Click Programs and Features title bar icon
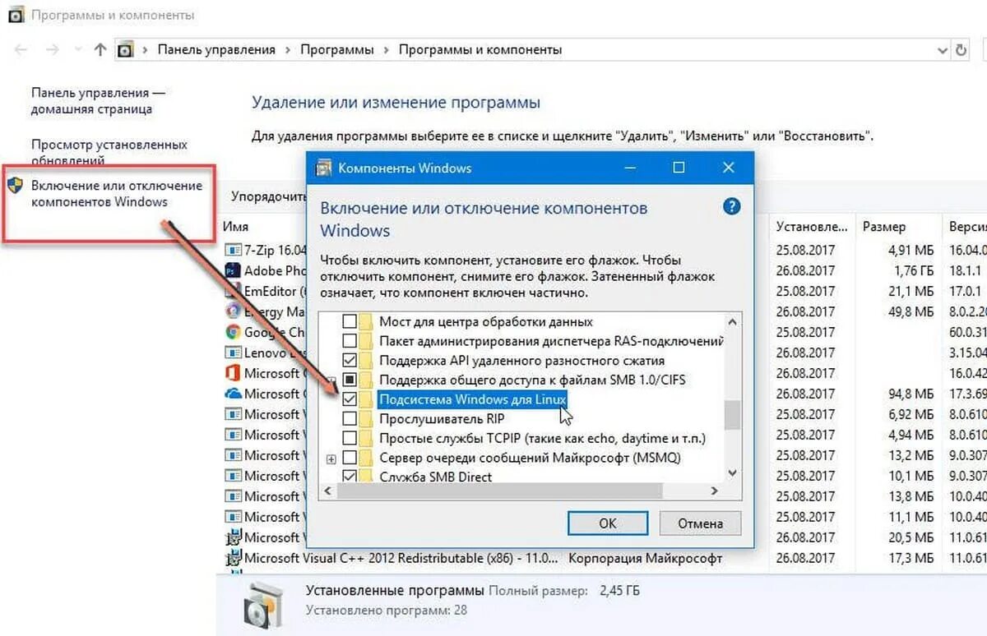Viewport: 987px width, 636px height. [x=15, y=15]
